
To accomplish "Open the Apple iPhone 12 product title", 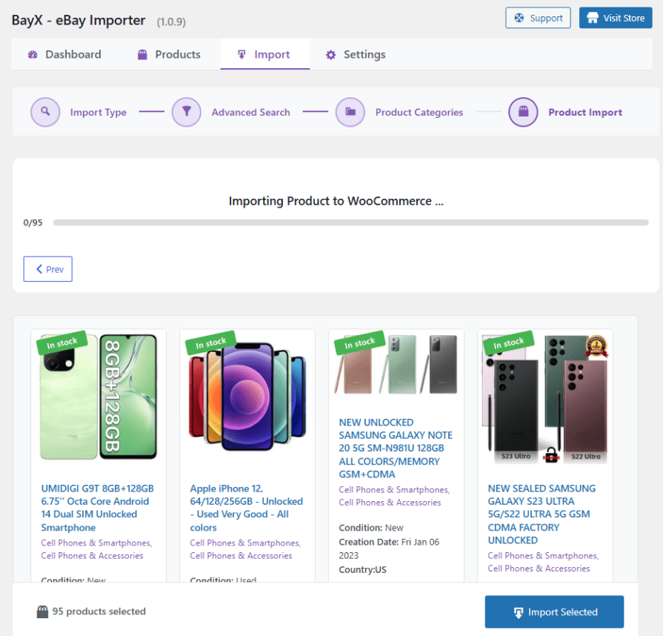I will click(x=246, y=508).
